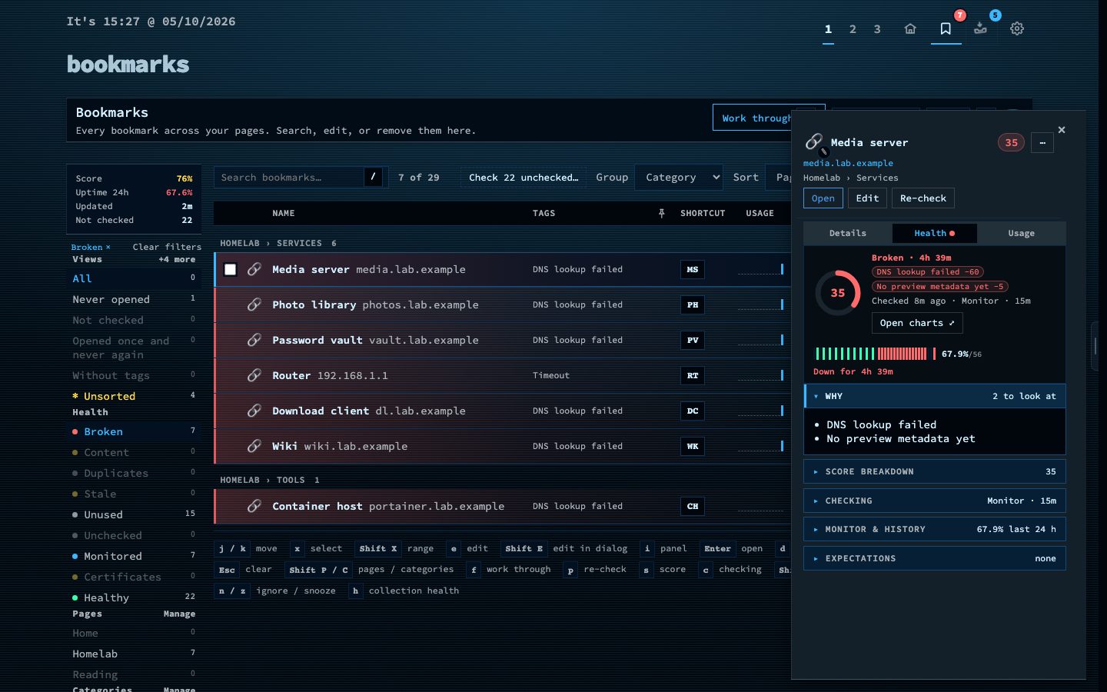Viewport: 1107px width, 692px height.
Task: Switch to the Details tab
Action: (x=848, y=233)
